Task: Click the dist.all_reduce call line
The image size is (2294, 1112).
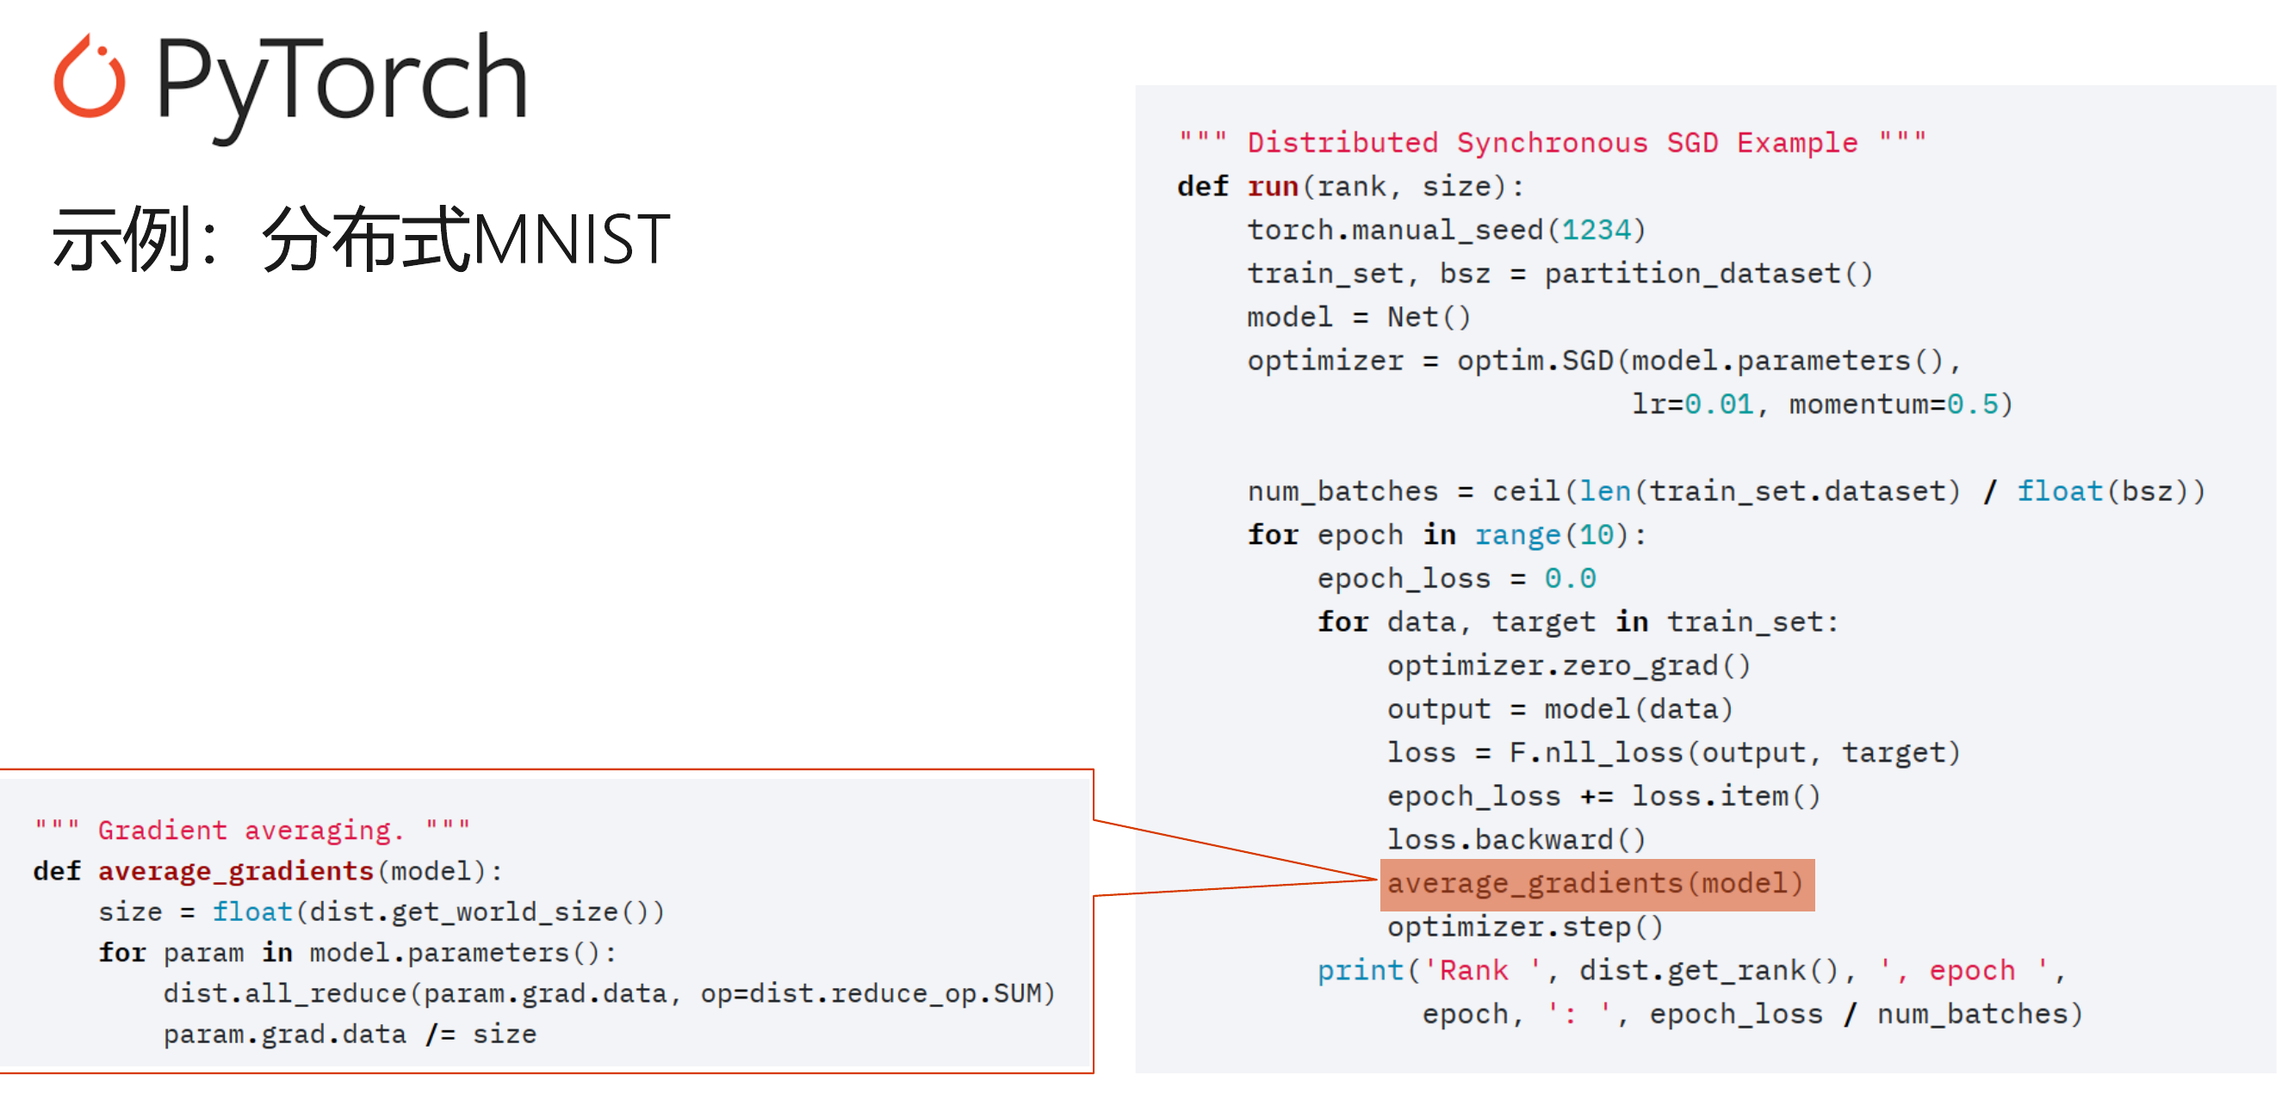Action: [x=608, y=993]
